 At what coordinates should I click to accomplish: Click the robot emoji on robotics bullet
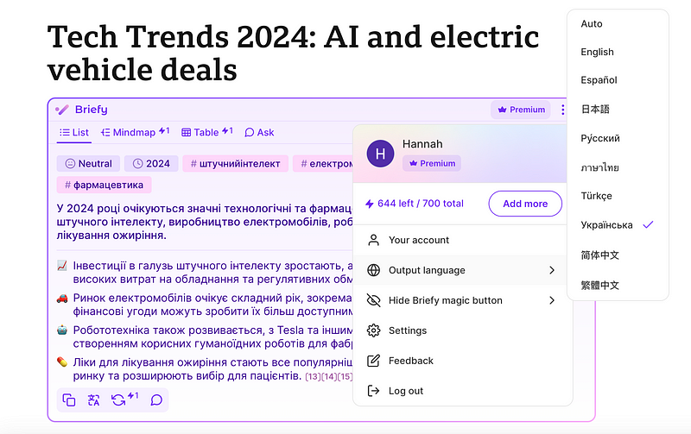click(62, 330)
